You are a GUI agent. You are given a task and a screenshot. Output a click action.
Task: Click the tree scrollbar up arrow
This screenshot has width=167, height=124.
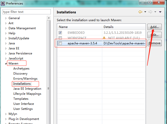[x=49, y=18]
